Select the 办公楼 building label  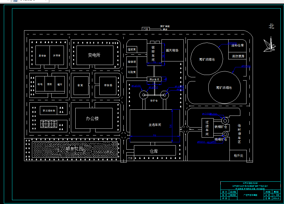pos(92,119)
